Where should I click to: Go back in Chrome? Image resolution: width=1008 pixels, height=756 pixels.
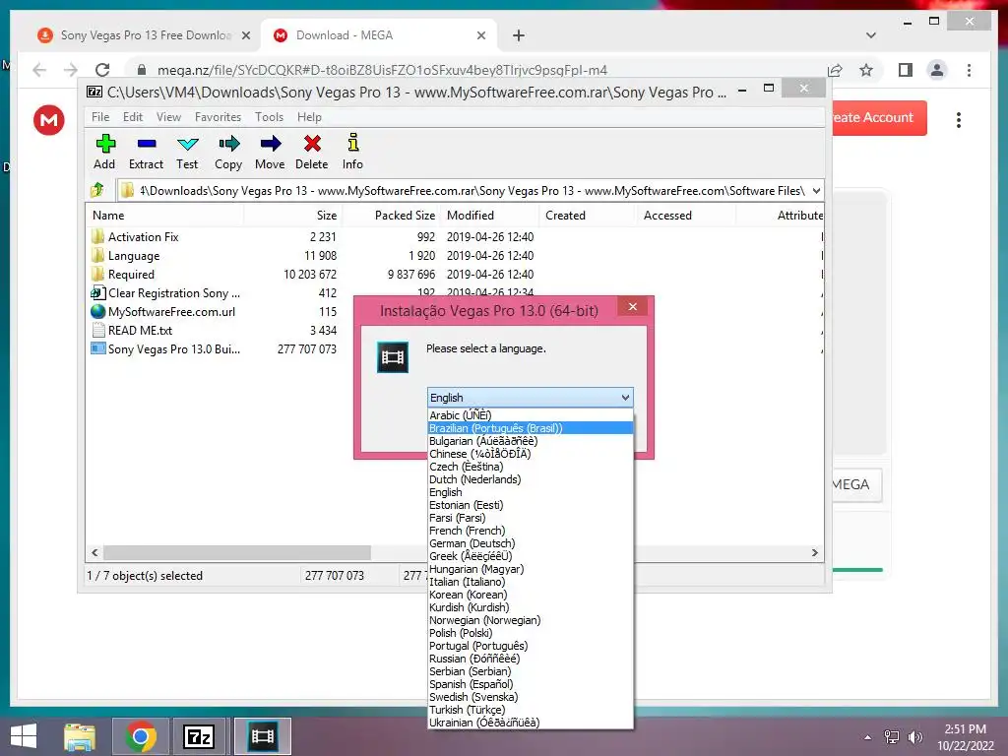click(39, 70)
